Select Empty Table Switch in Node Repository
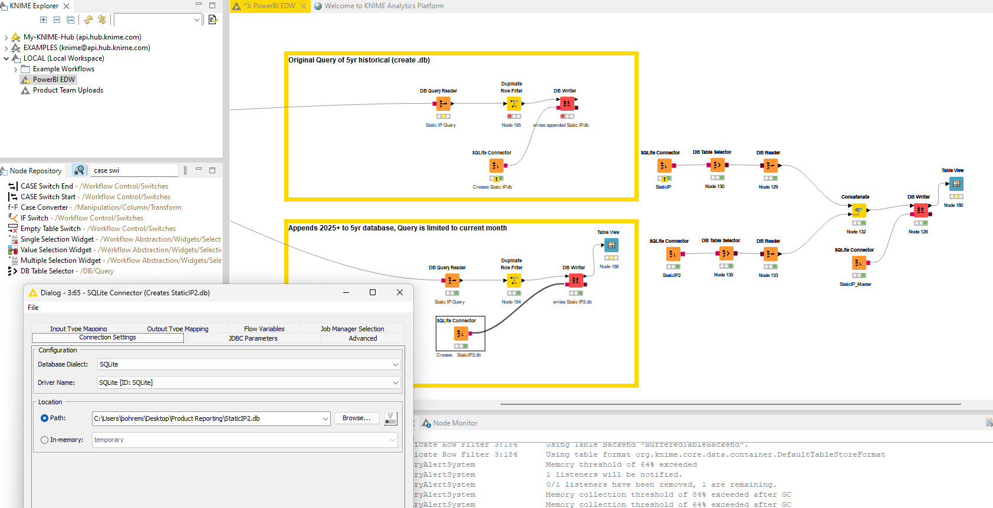The image size is (993, 508). [x=92, y=229]
